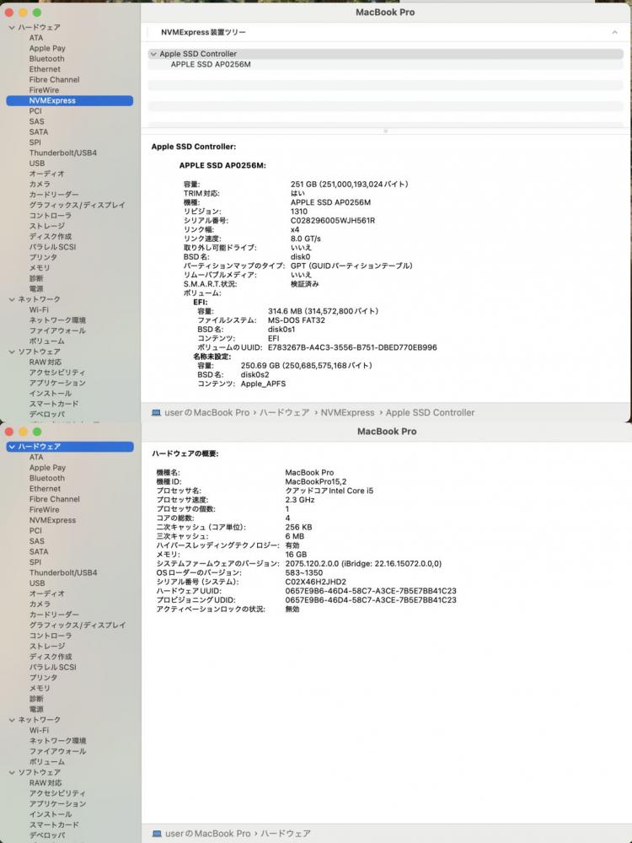Open Wi-Fi in top window sidebar
The width and height of the screenshot is (632, 843).
pos(39,310)
